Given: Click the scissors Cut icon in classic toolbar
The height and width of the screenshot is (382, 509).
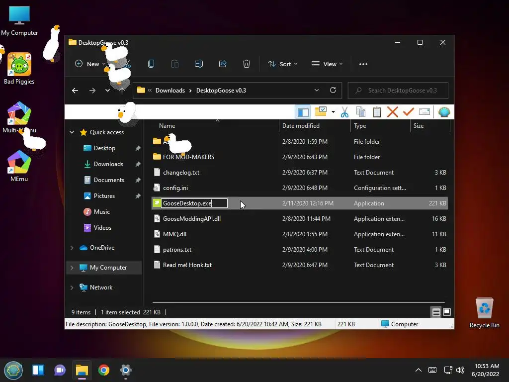Looking at the screenshot, I should pos(344,112).
